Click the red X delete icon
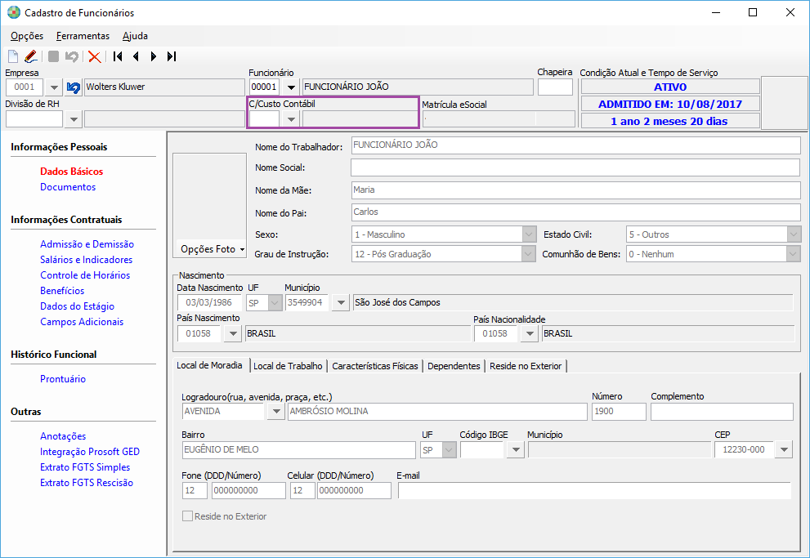This screenshot has width=810, height=558. 95,56
